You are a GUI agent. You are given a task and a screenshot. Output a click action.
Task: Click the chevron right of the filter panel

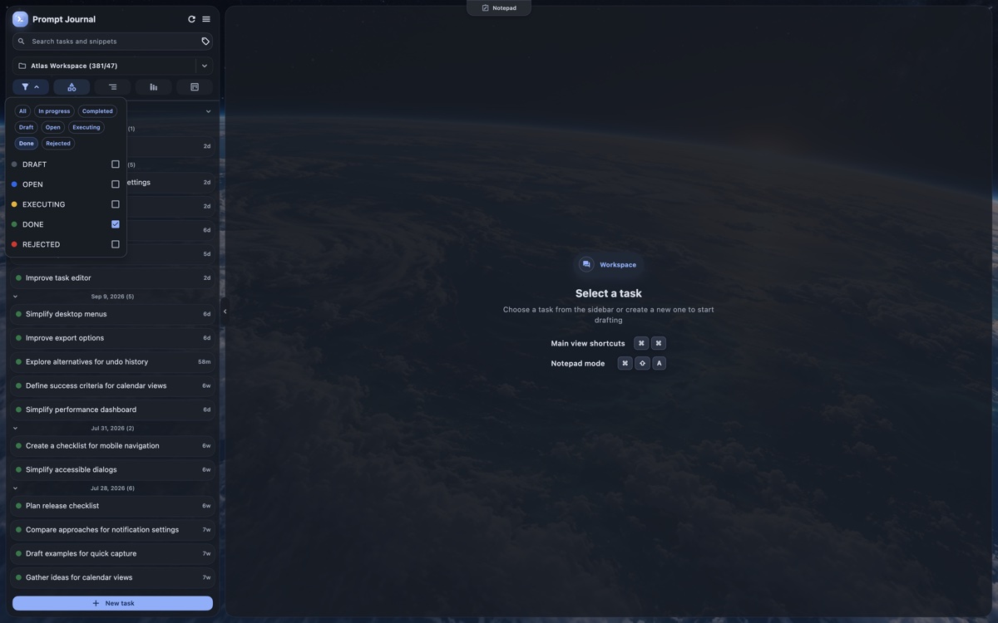tap(208, 111)
